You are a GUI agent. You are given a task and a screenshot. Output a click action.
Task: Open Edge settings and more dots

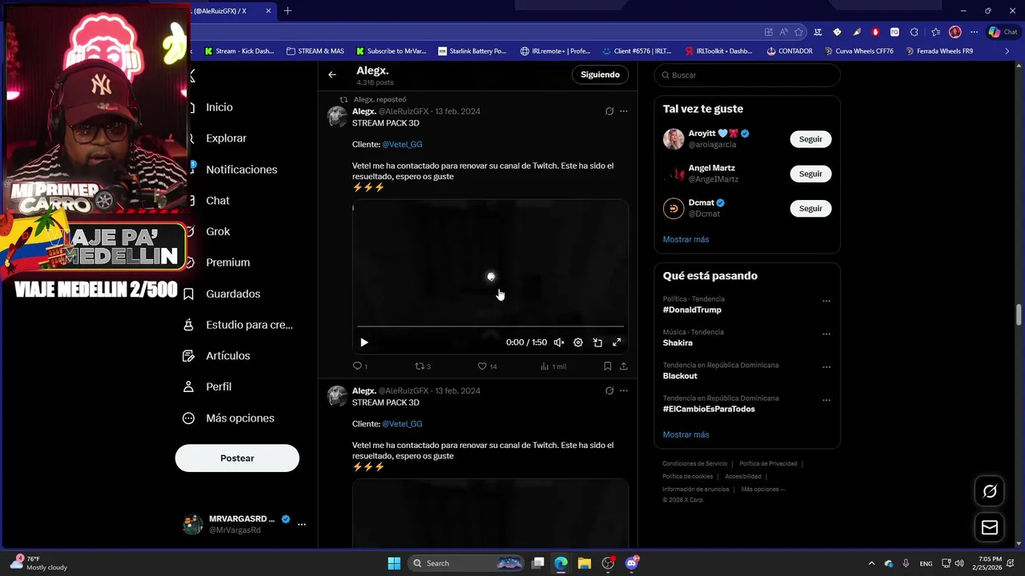coord(974,32)
